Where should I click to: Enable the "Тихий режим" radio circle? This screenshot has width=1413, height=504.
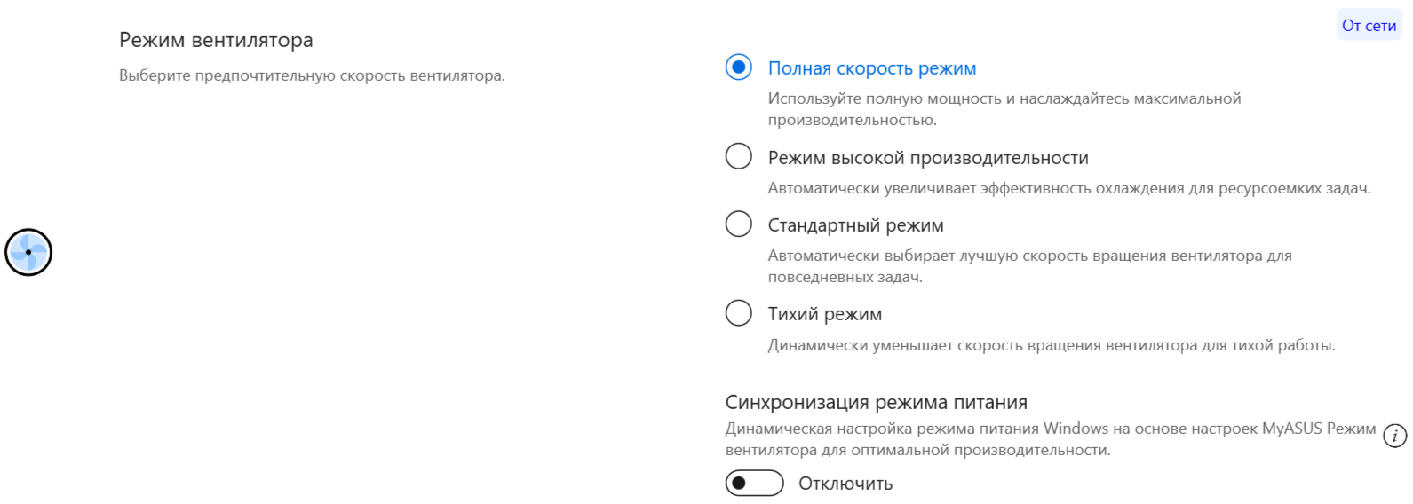point(739,313)
